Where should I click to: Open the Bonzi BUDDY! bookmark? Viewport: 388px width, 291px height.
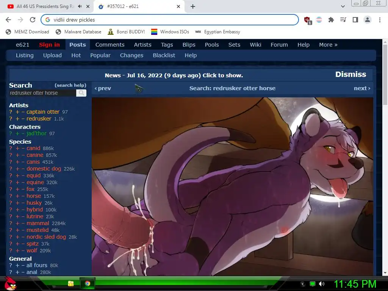(x=126, y=32)
